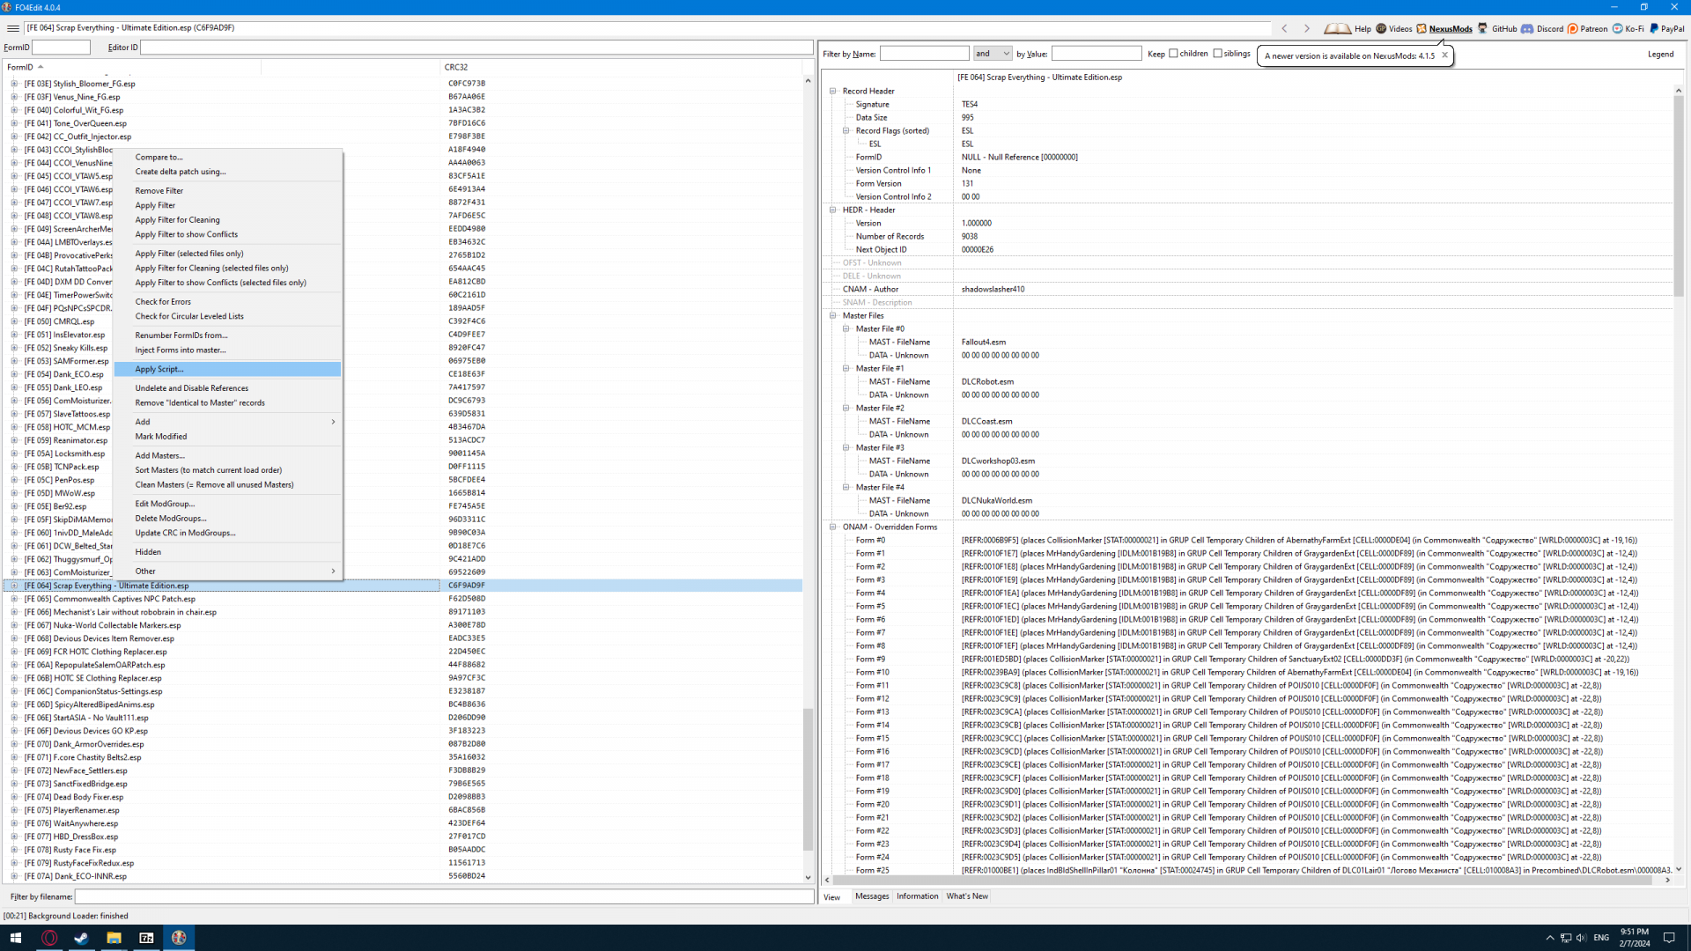
Task: Select Apply Script from context menu
Action: [159, 369]
